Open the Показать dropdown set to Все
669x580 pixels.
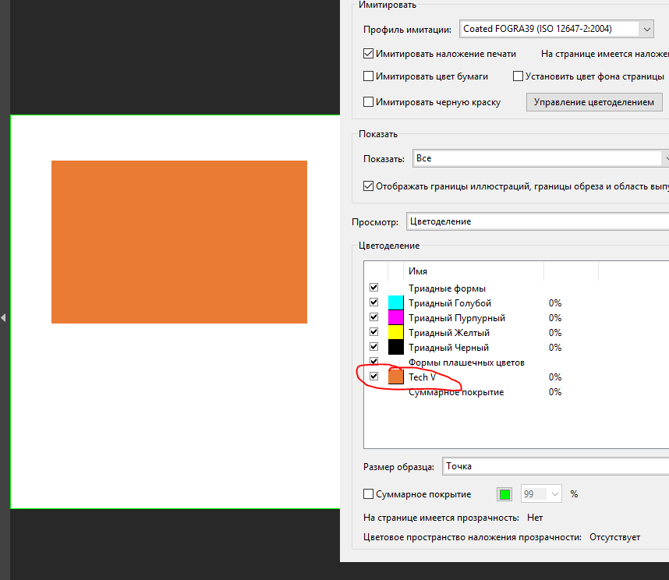540,158
